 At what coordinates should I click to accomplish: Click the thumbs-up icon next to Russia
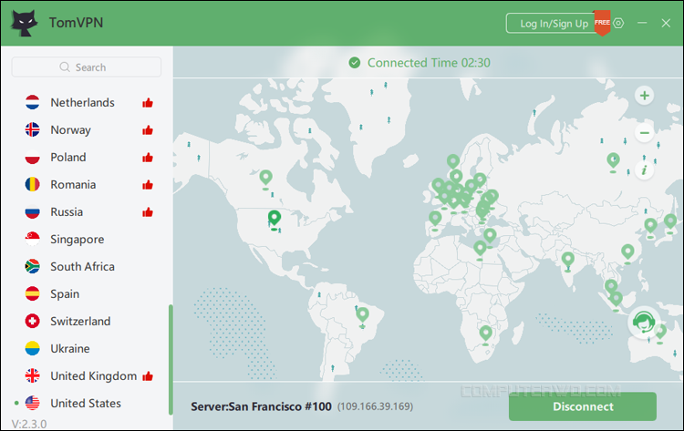tap(148, 212)
